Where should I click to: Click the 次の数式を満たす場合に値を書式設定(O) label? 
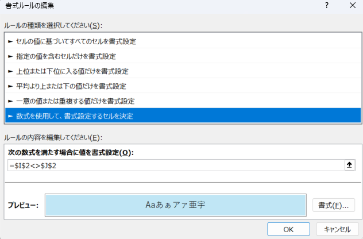70,152
